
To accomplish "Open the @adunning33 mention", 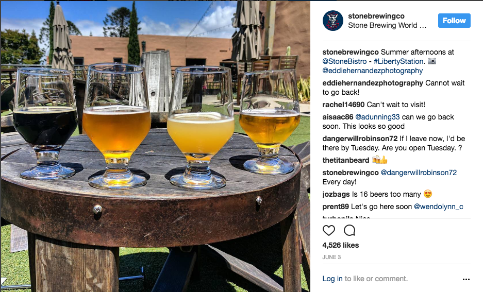I will pos(377,117).
